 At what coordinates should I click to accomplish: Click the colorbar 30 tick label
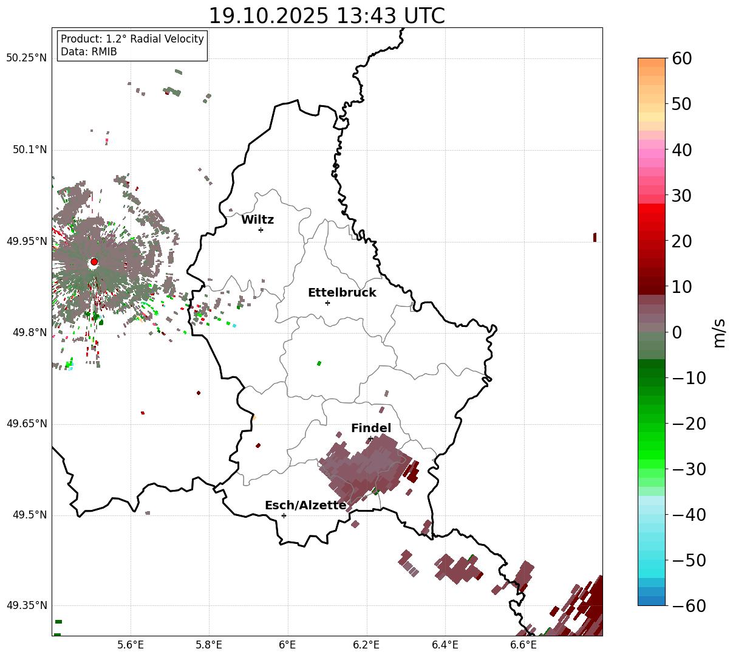[x=681, y=195]
